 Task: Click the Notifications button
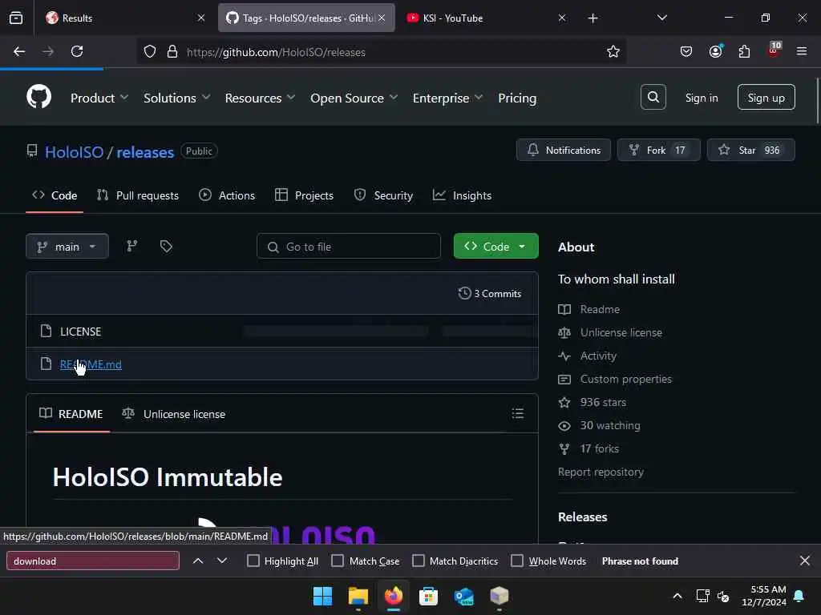point(564,150)
